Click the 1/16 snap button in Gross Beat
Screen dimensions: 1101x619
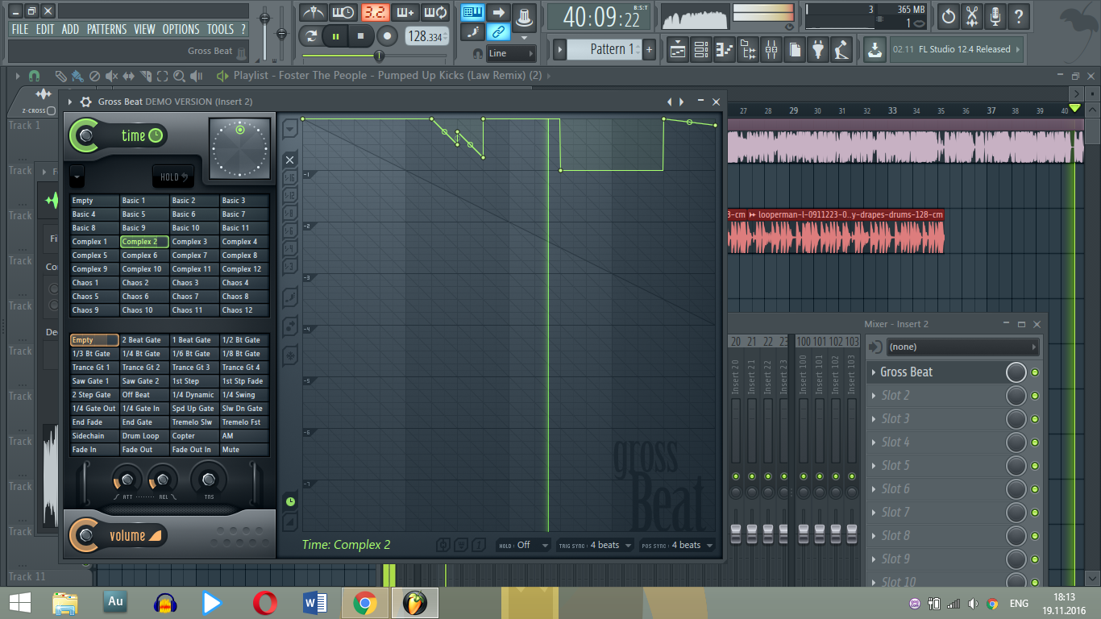pyautogui.click(x=290, y=177)
